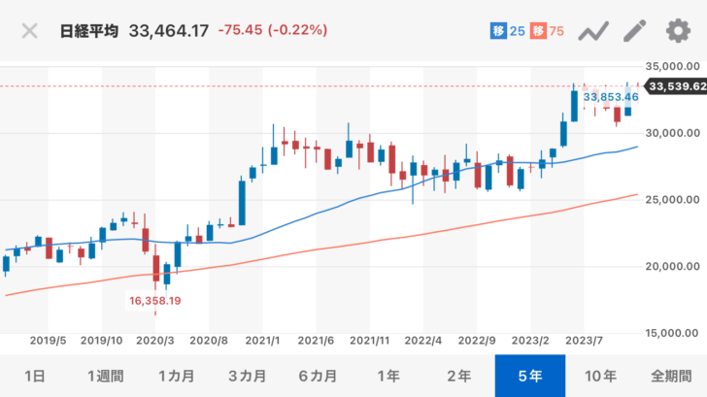
Task: Tap the 33,853.46 high price label
Action: [x=610, y=97]
